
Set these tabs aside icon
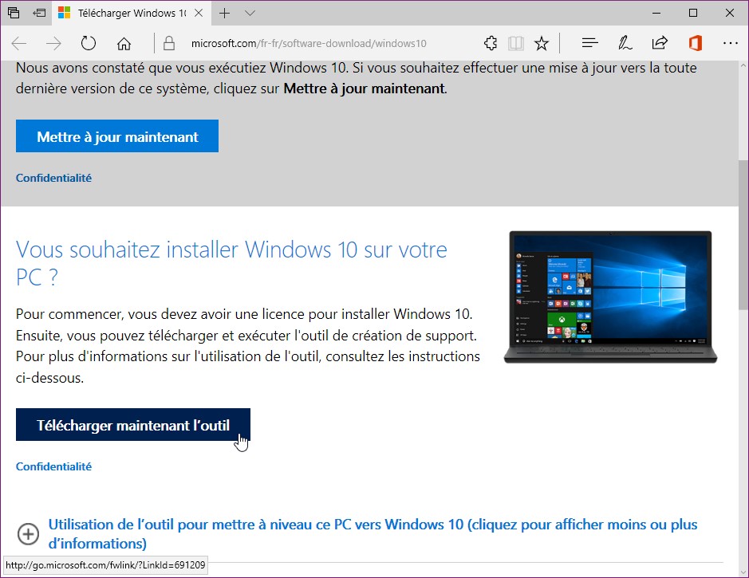[x=39, y=13]
